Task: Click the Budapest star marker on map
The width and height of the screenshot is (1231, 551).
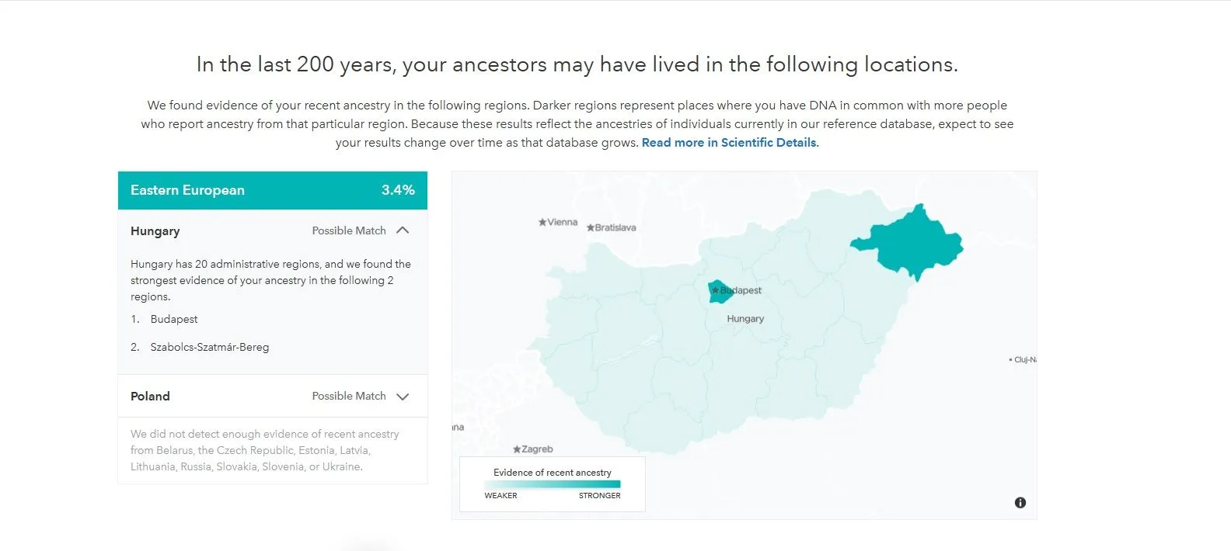Action: (x=716, y=290)
